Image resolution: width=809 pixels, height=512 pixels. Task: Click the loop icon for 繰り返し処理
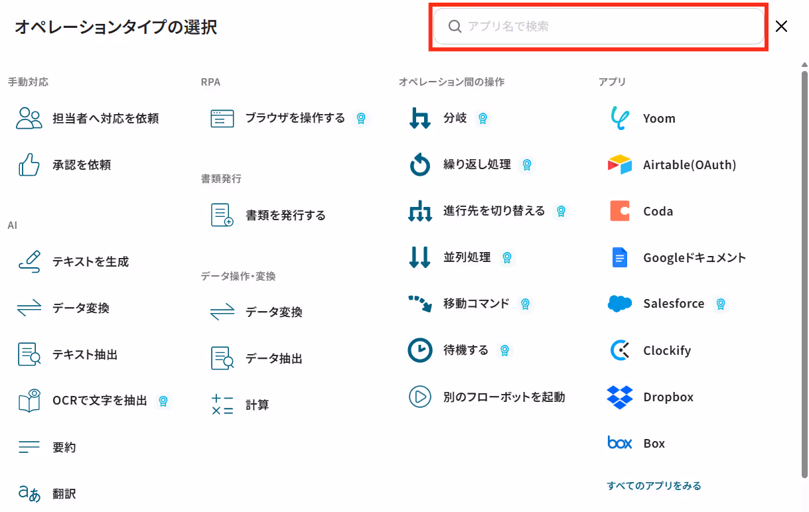[419, 164]
